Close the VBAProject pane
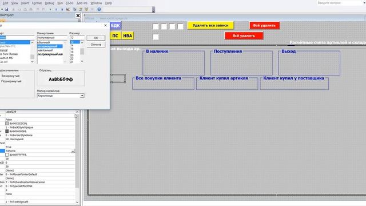This screenshot has height=206, width=366. pos(78,15)
